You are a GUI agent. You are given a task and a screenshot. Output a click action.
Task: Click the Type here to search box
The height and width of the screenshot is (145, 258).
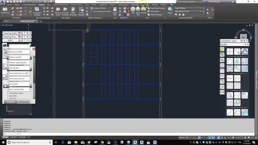29,142
